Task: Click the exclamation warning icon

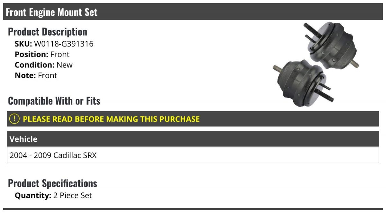Action: pyautogui.click(x=14, y=119)
